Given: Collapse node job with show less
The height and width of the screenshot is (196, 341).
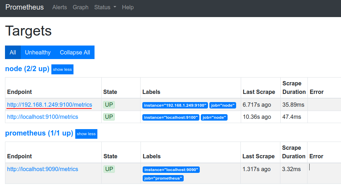Looking at the screenshot, I should click(62, 69).
